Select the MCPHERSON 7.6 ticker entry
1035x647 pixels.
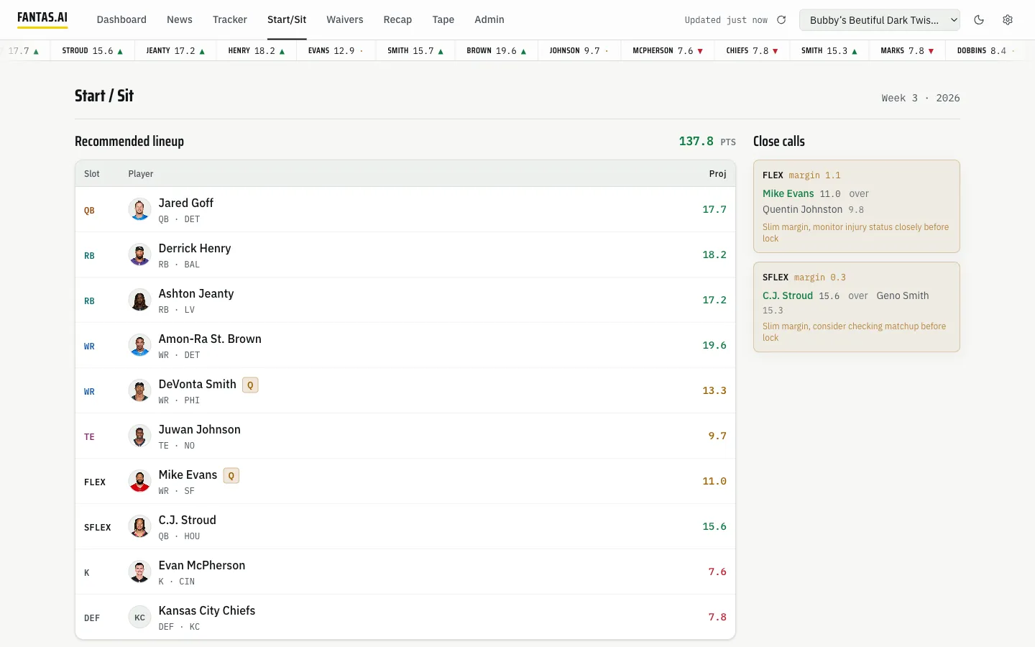668,51
